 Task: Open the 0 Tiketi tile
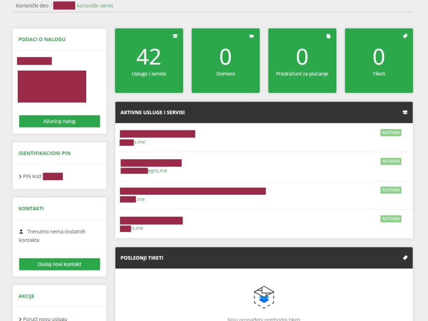[379, 61]
